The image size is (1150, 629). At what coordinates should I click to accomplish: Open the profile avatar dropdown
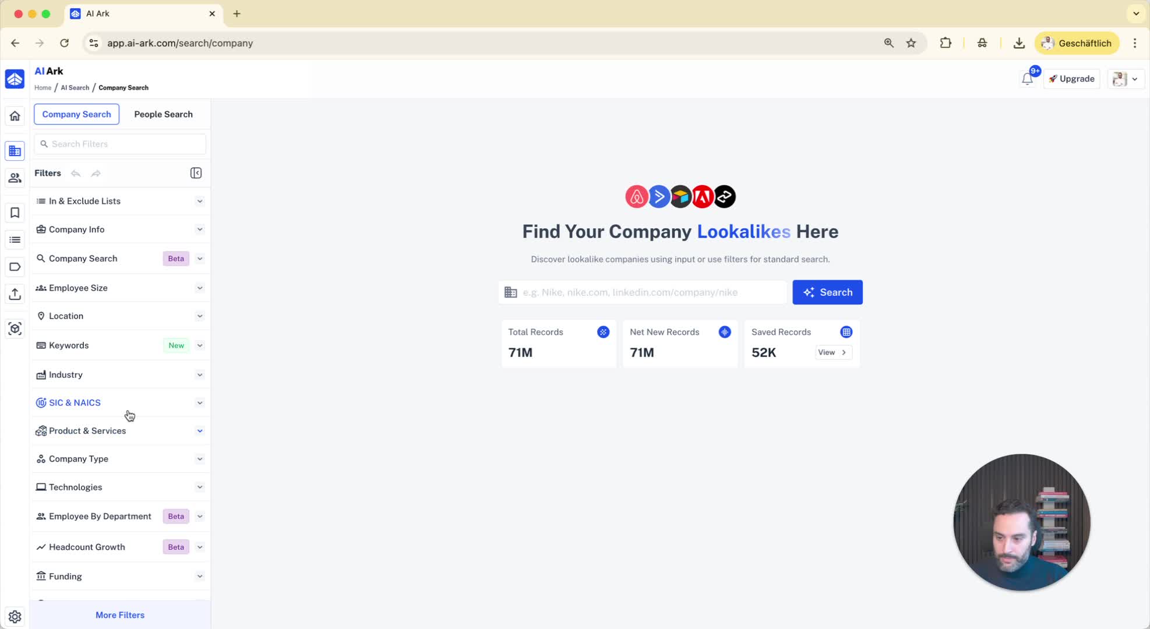[x=1125, y=79]
